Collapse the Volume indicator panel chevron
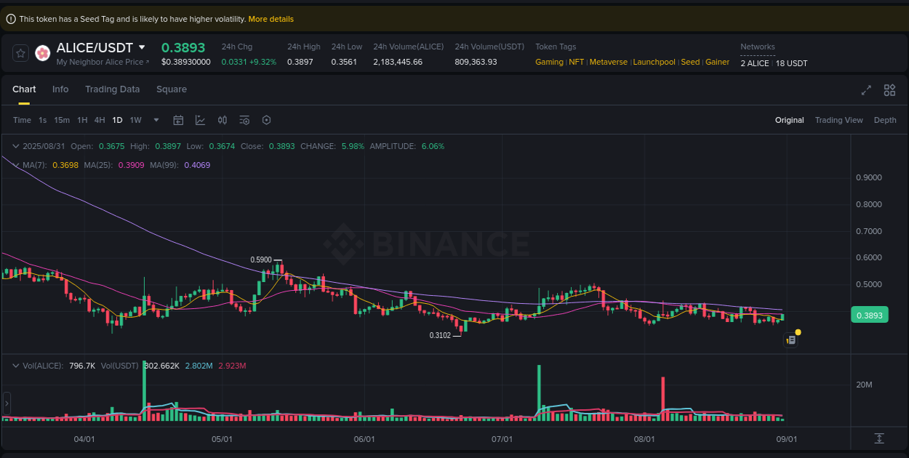 click(x=15, y=366)
